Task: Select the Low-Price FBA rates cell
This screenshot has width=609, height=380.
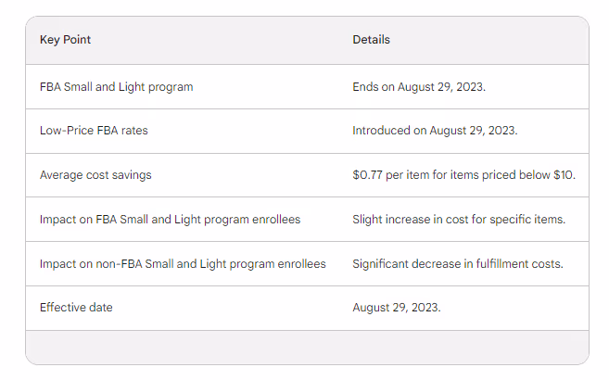Action: [94, 131]
